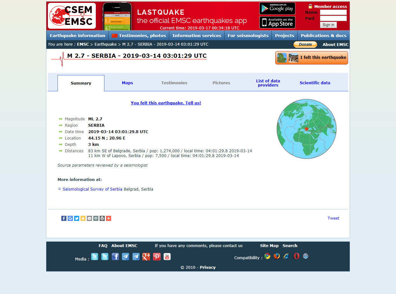396x294 pixels.
Task: Click the Sign in button
Action: pyautogui.click(x=328, y=25)
